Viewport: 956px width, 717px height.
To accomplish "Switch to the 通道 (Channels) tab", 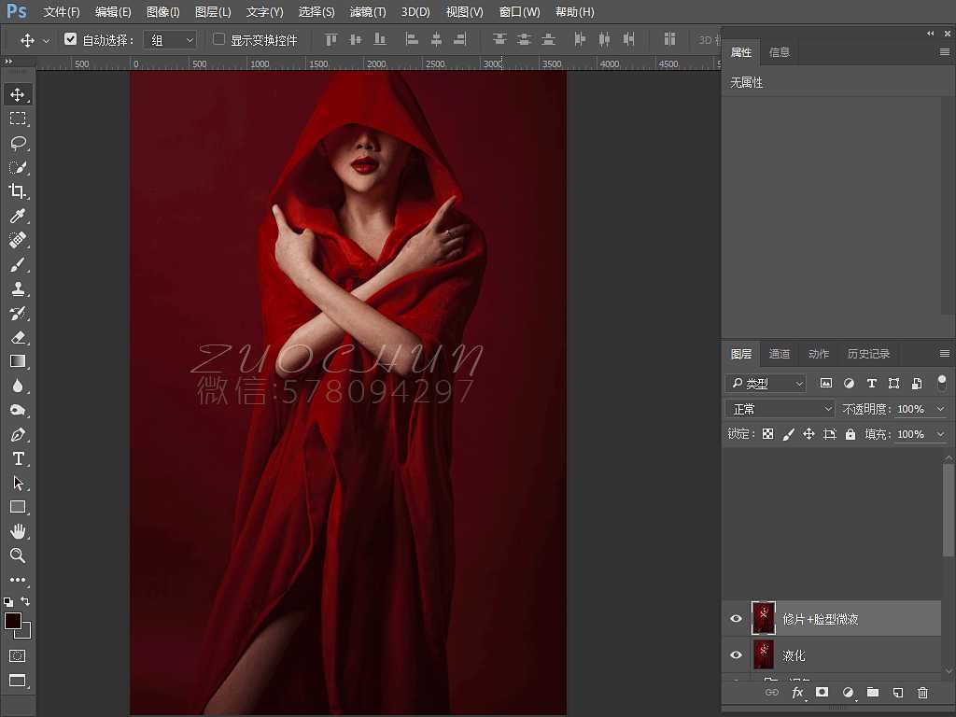I will pos(780,353).
